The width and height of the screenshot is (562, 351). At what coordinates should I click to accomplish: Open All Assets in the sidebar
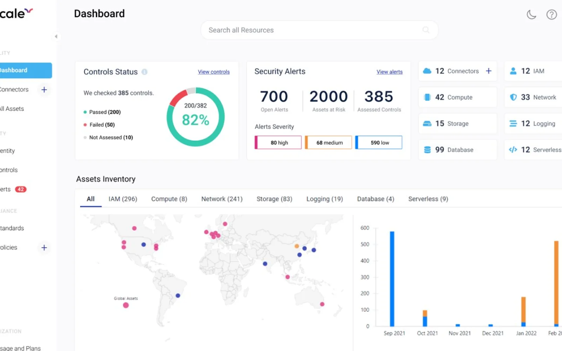(12, 109)
